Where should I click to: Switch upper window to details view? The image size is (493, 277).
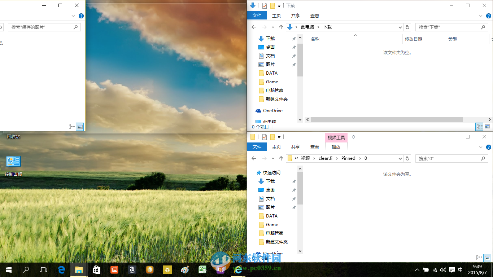pos(479,127)
